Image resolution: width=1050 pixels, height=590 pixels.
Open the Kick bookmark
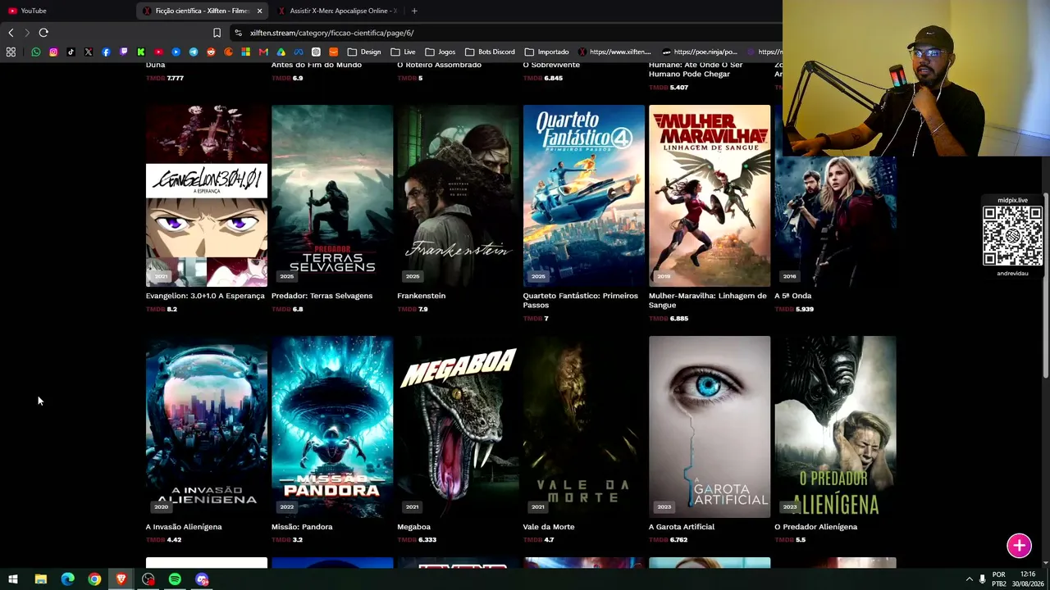click(141, 52)
